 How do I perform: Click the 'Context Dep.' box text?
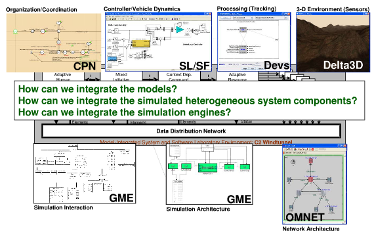(179, 75)
